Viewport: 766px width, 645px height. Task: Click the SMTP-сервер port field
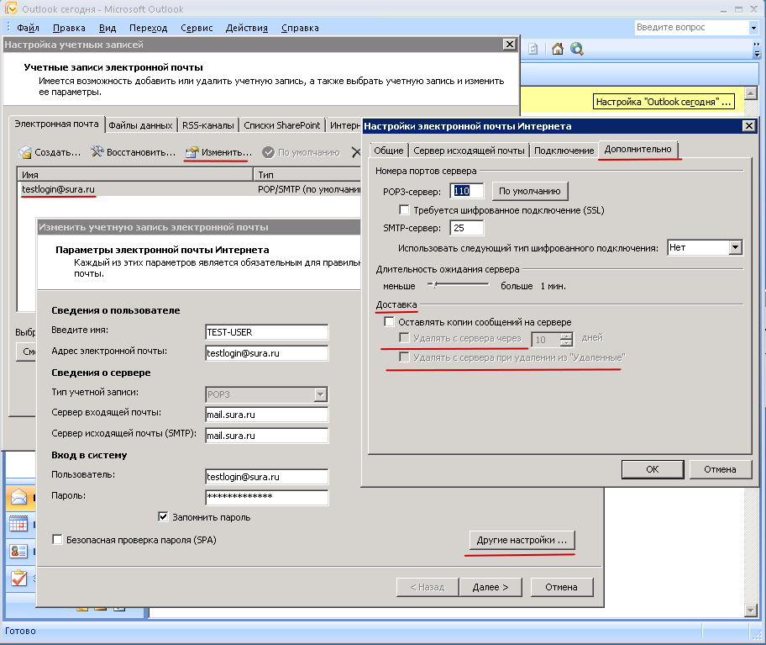[467, 228]
